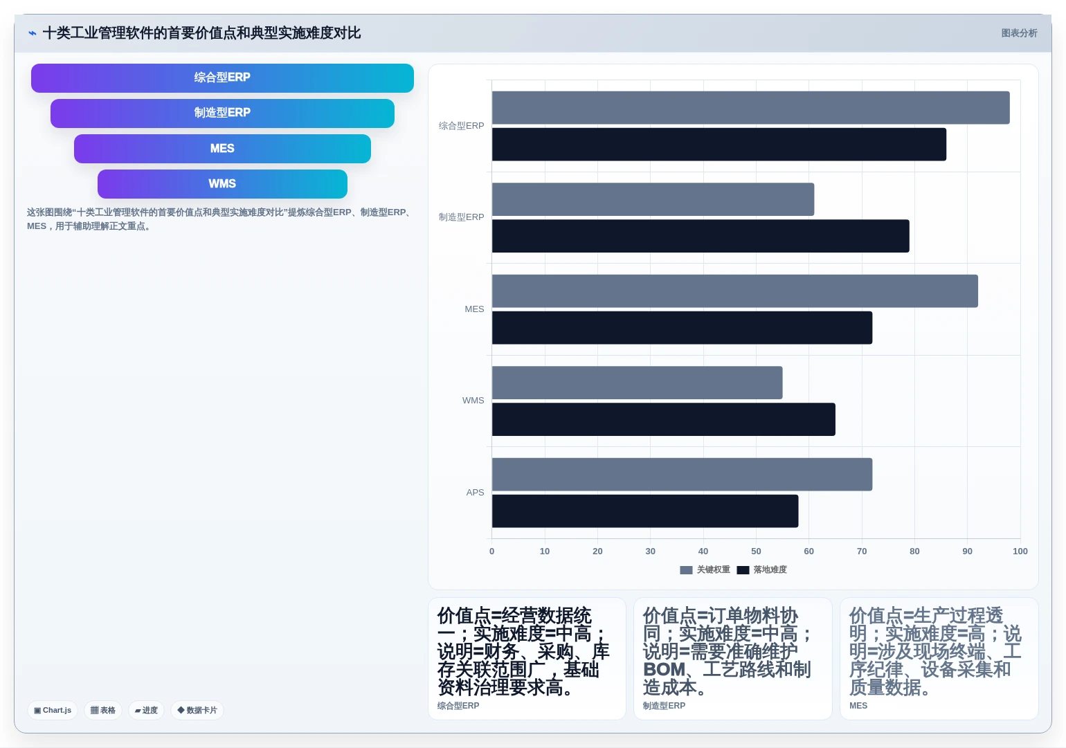The height and width of the screenshot is (748, 1066).
Task: Click the 落地难度 legend label
Action: pos(770,570)
